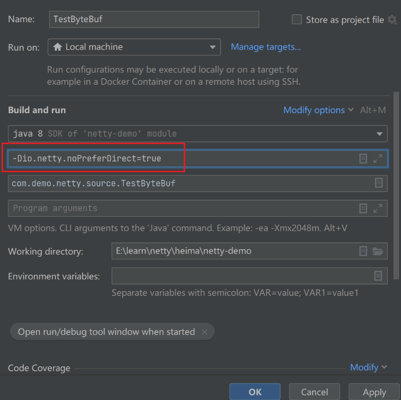Image resolution: width=401 pixels, height=400 pixels.
Task: Expand the VM options field editor
Action: (378, 159)
